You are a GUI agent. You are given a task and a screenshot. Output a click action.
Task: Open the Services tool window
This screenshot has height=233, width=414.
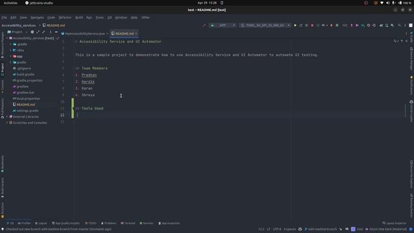point(146,223)
